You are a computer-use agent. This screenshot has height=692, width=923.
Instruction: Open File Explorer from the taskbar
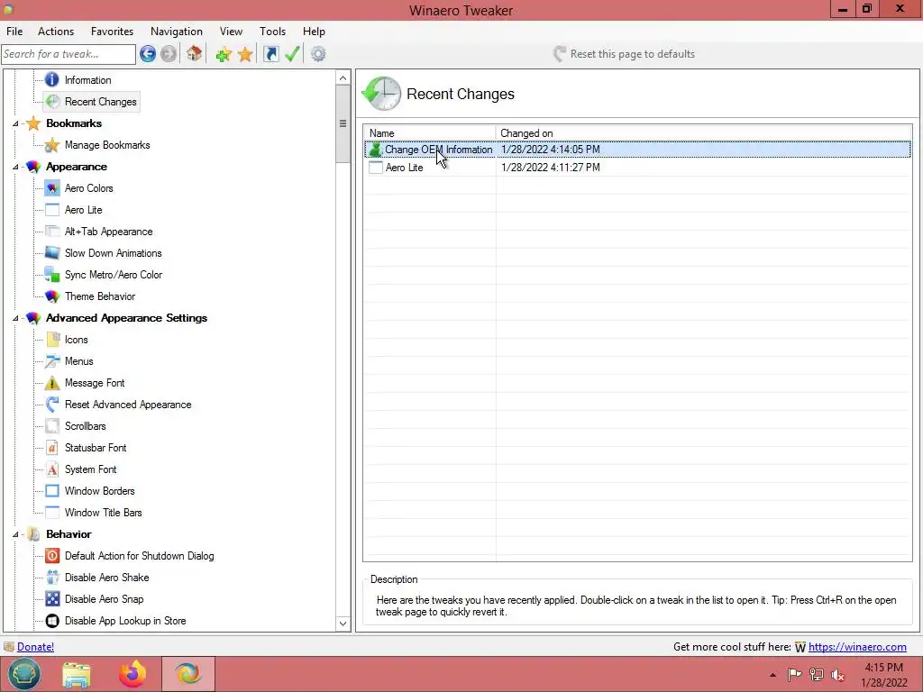point(77,674)
